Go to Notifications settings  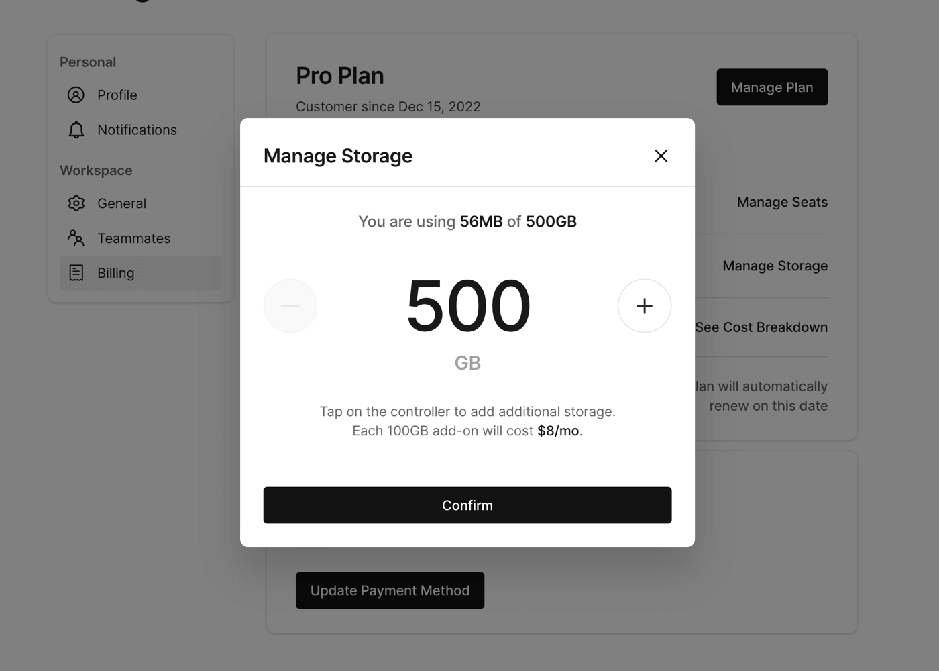[137, 130]
